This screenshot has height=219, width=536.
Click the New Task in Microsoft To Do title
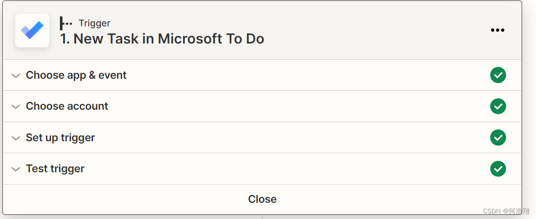[x=169, y=39]
